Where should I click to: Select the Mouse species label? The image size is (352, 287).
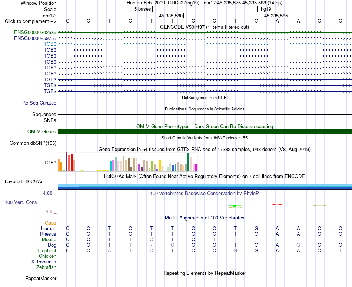point(49,240)
